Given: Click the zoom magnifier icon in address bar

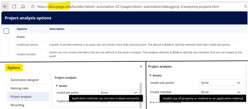Looking at the screenshot, I should pos(245,6).
